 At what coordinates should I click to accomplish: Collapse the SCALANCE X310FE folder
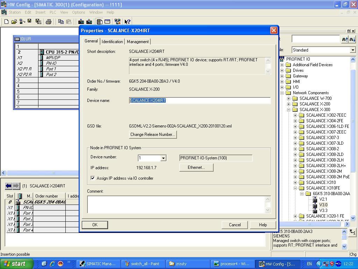tap(295, 188)
